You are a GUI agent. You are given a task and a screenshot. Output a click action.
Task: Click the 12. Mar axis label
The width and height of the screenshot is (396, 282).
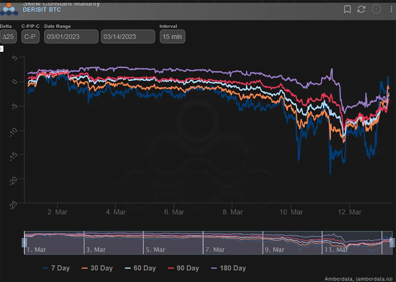350,212
